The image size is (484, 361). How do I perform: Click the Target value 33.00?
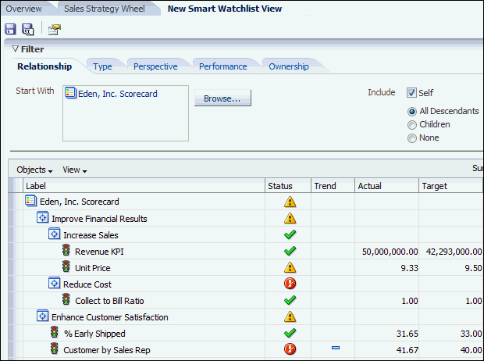tap(471, 334)
